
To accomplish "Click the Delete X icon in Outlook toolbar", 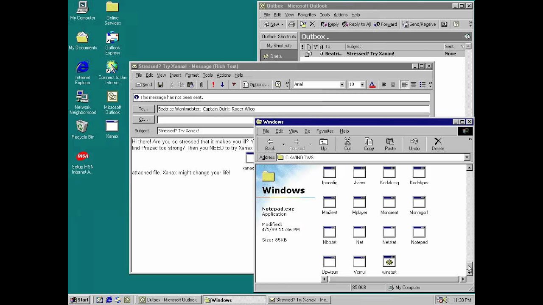I will pos(312,24).
